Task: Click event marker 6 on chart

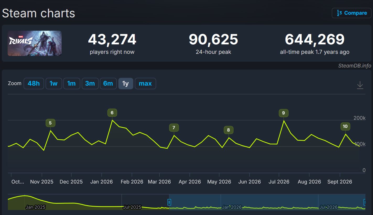Action: [x=112, y=113]
